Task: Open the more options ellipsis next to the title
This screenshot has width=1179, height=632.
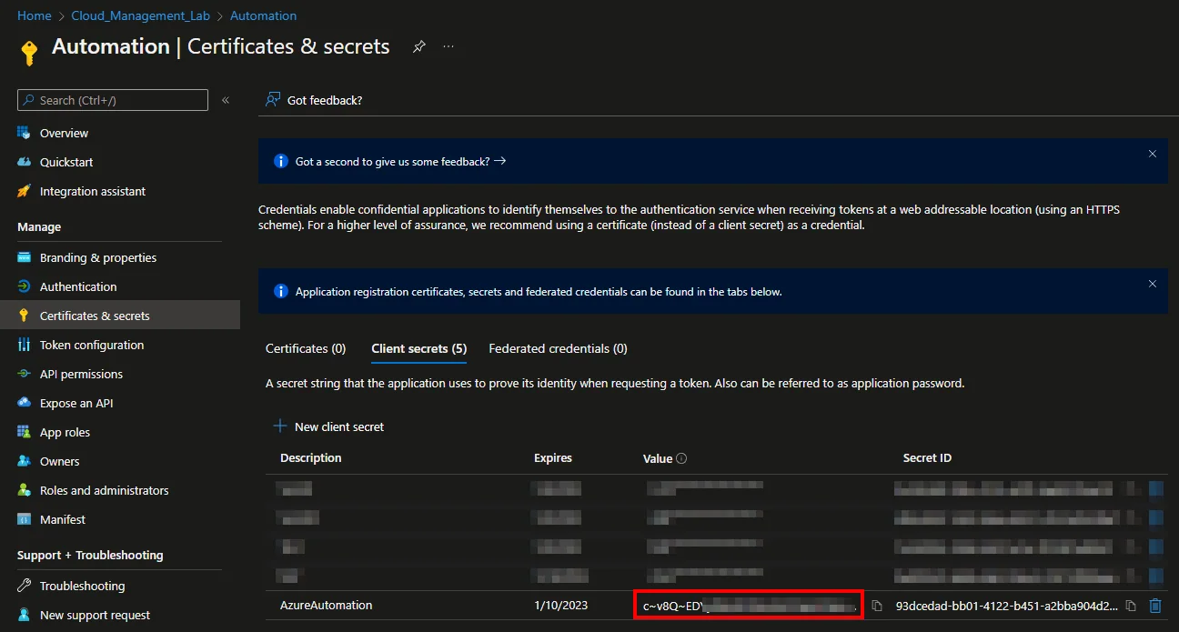Action: 448,46
